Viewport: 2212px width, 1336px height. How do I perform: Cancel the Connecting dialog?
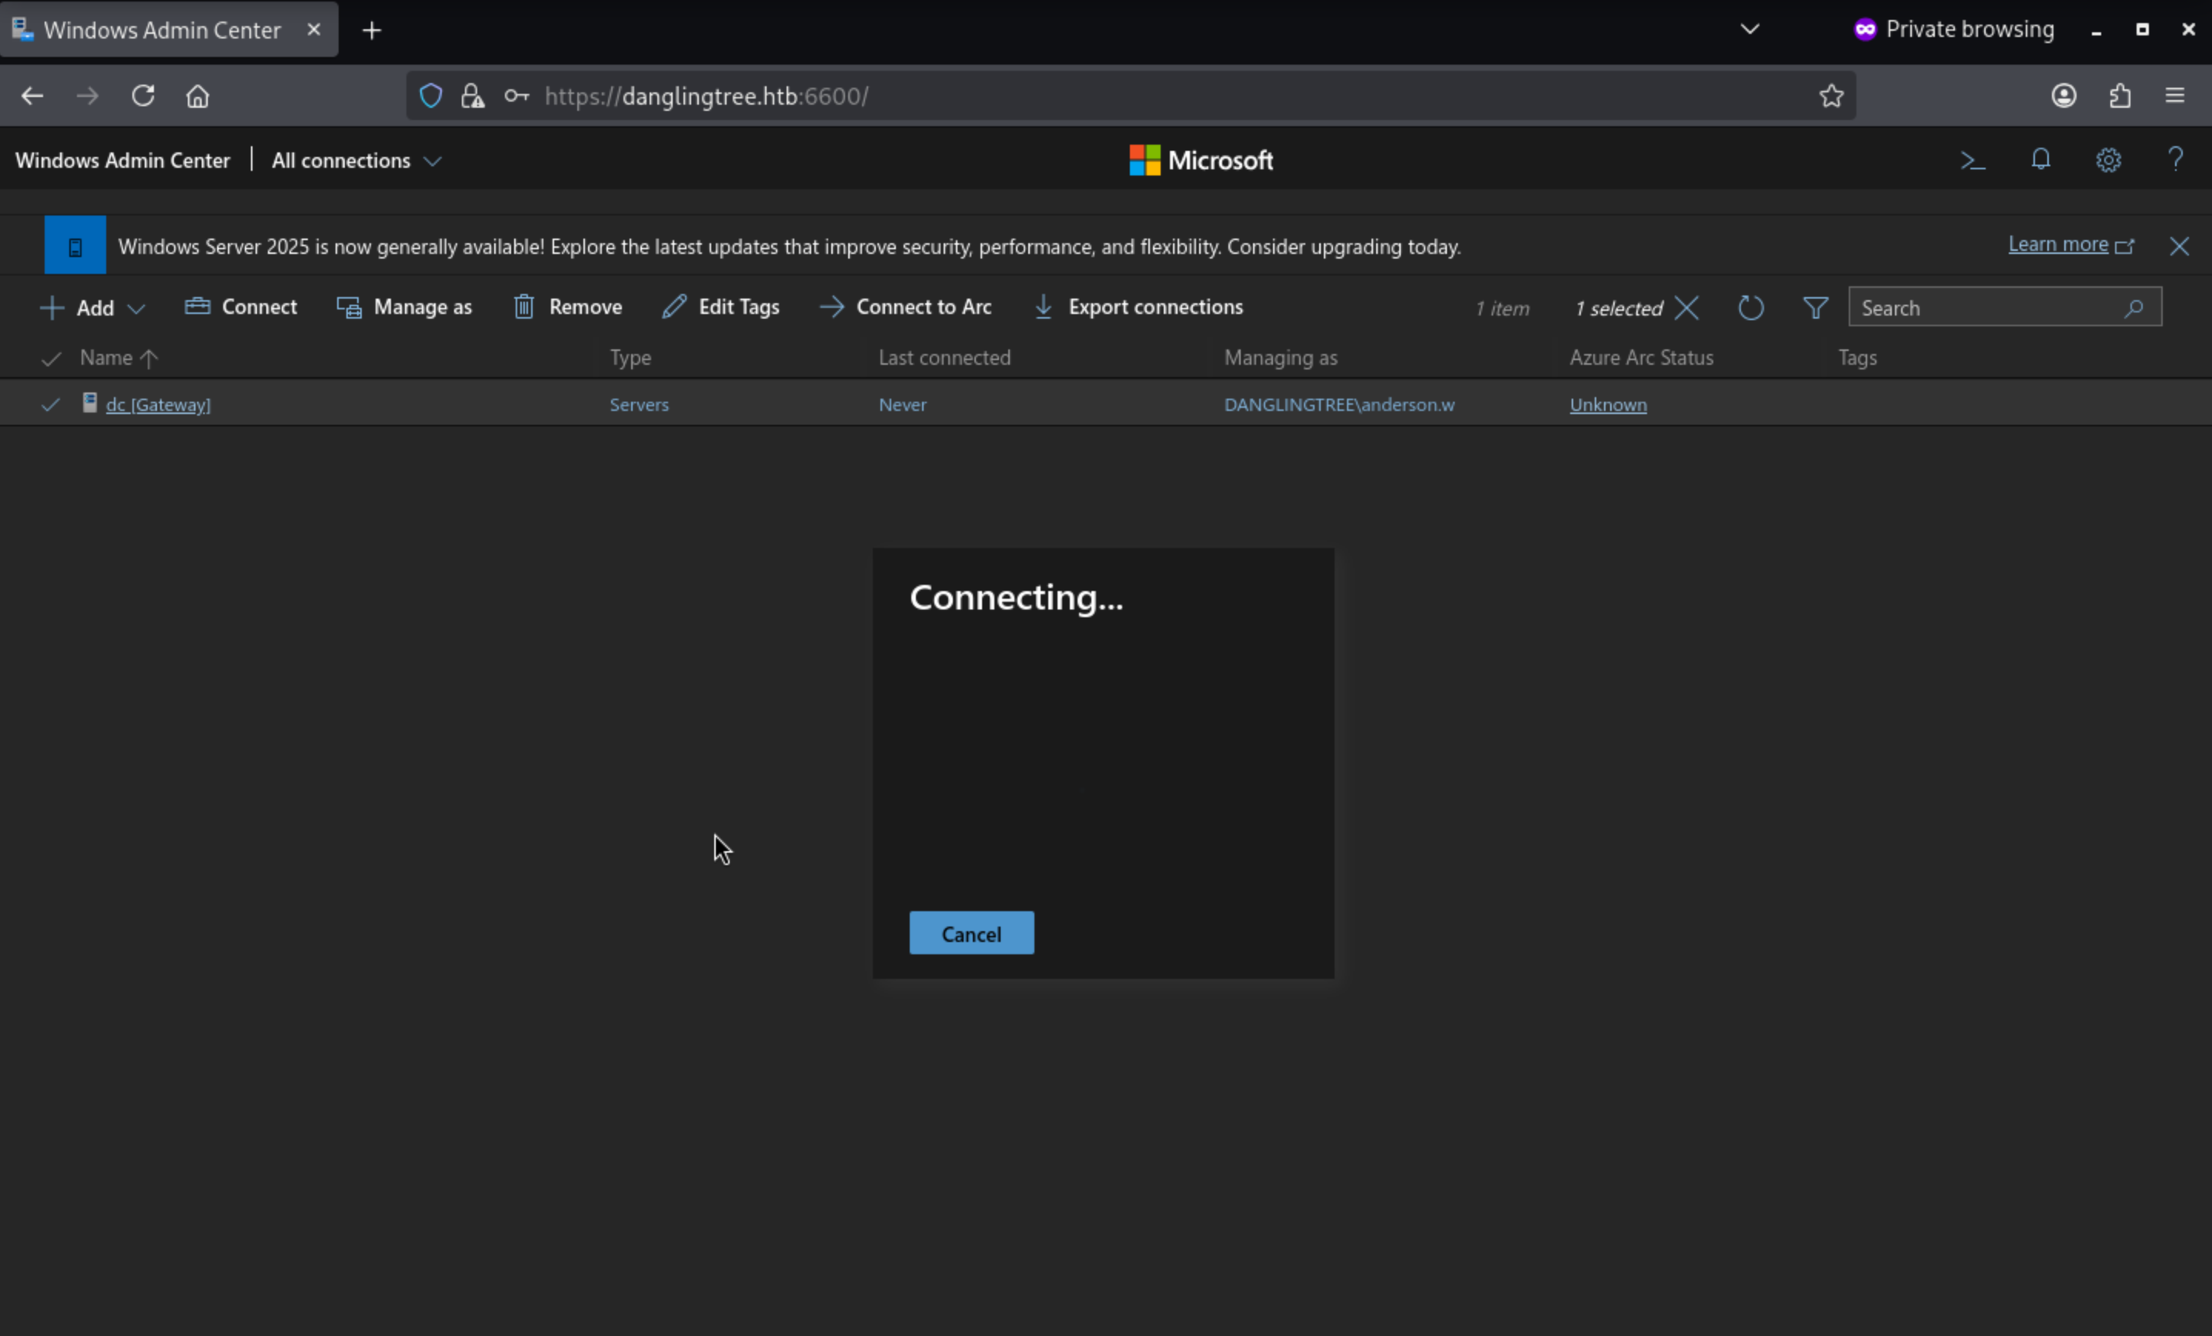click(x=971, y=933)
